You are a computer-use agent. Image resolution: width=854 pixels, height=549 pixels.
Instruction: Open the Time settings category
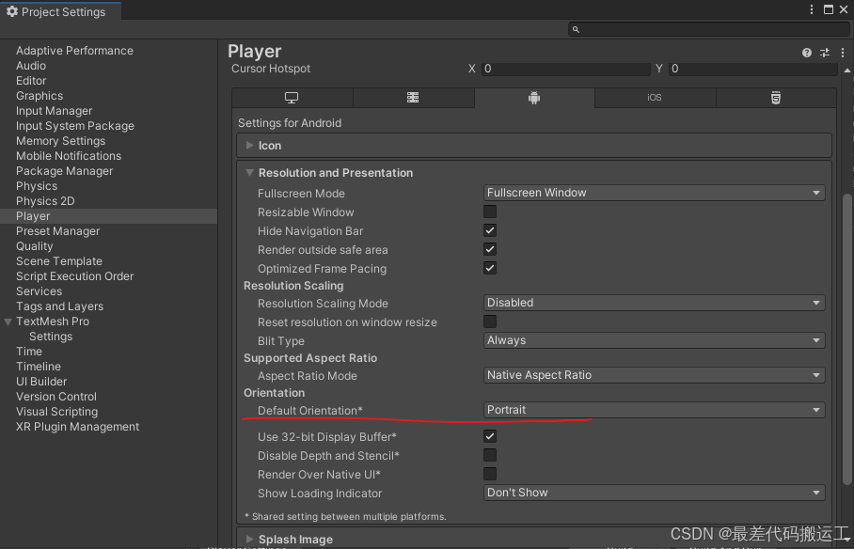coord(29,352)
